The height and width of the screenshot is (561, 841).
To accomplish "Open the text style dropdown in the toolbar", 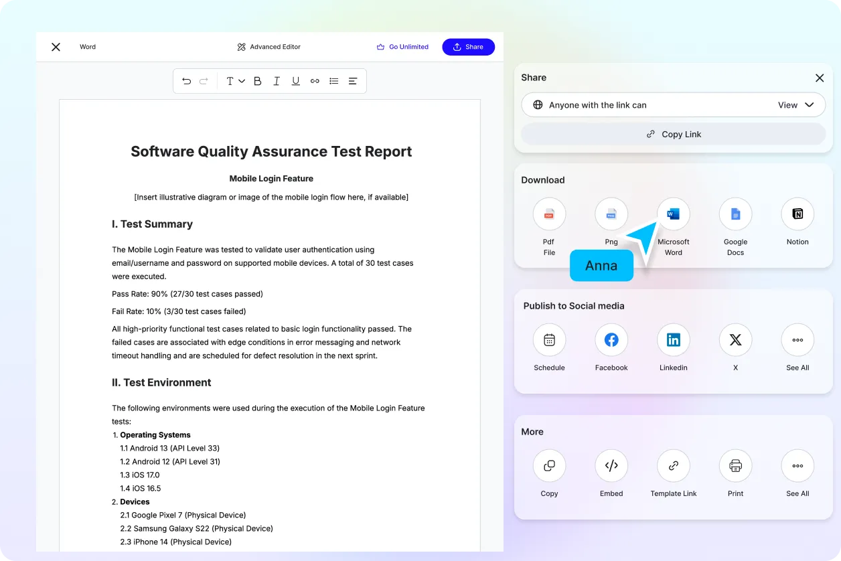I will 233,80.
